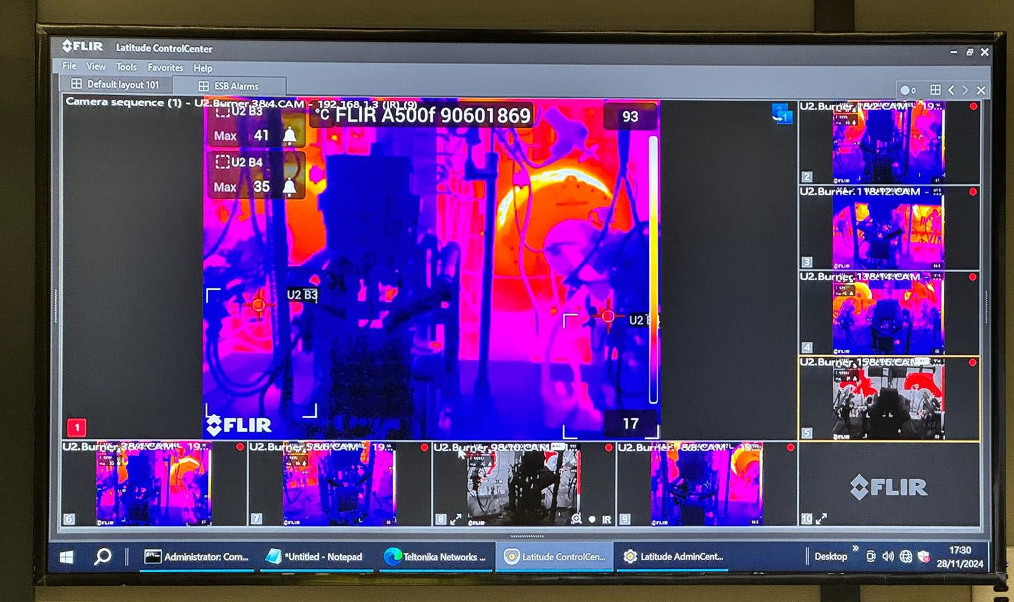Open Windows Start menu
This screenshot has height=602, width=1014.
coord(67,558)
